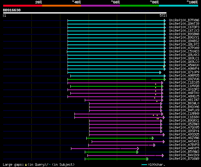Select UniRef100_C1MMH9 label
Image resolution: width=201 pixels, height=167 pixels.
184,114
